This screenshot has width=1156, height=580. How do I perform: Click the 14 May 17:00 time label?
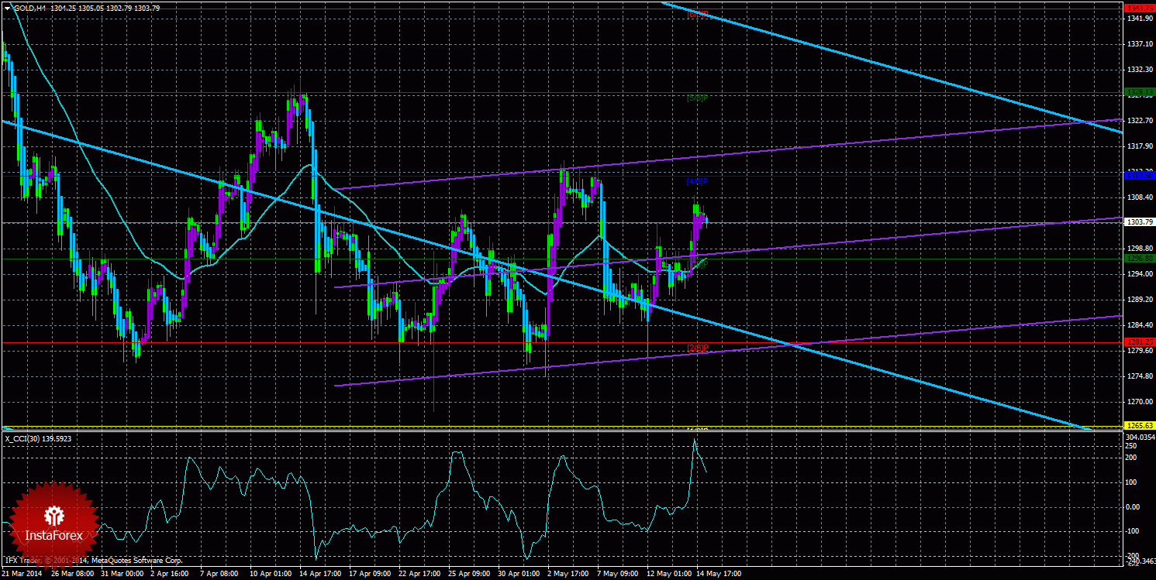pos(718,574)
